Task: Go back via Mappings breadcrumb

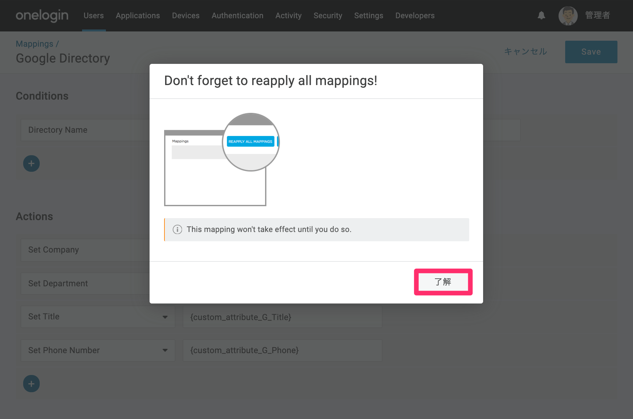Action: [x=34, y=44]
